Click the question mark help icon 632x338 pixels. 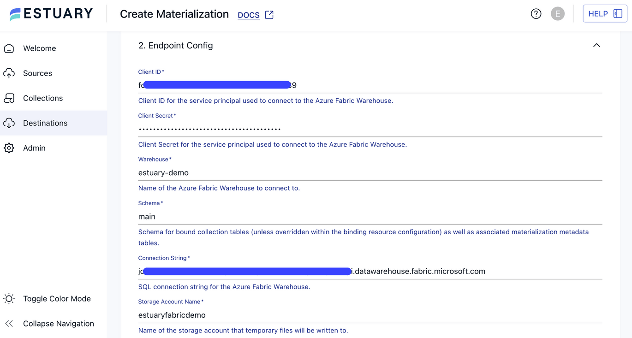[x=536, y=13]
